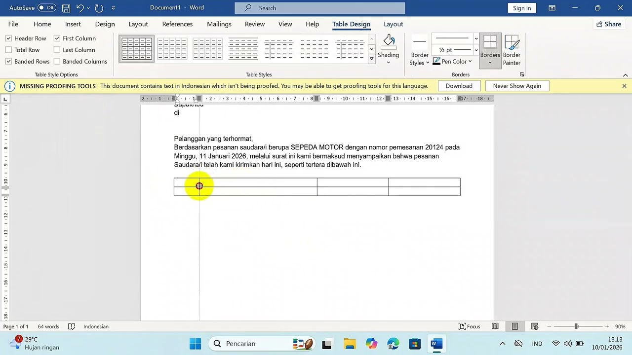The image size is (632, 355).
Task: Click the Sign in button
Action: point(522,8)
